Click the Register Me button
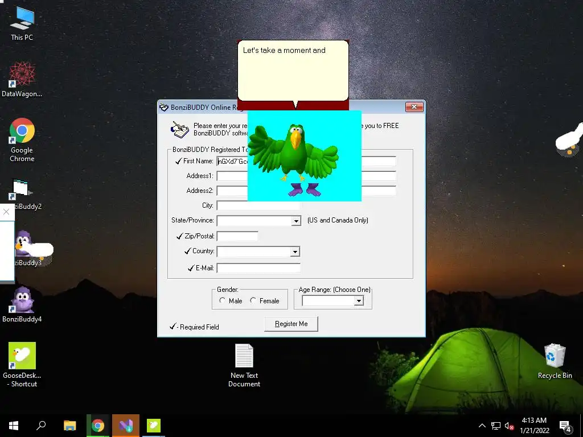The image size is (583, 437). click(x=291, y=324)
